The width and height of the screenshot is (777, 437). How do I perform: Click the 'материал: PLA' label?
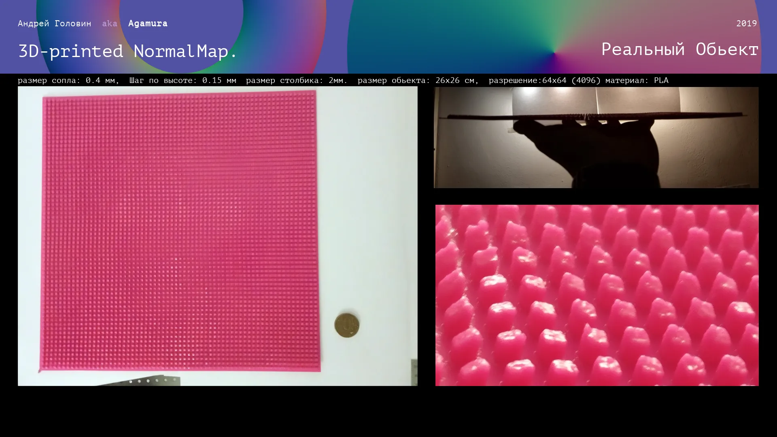coord(637,80)
